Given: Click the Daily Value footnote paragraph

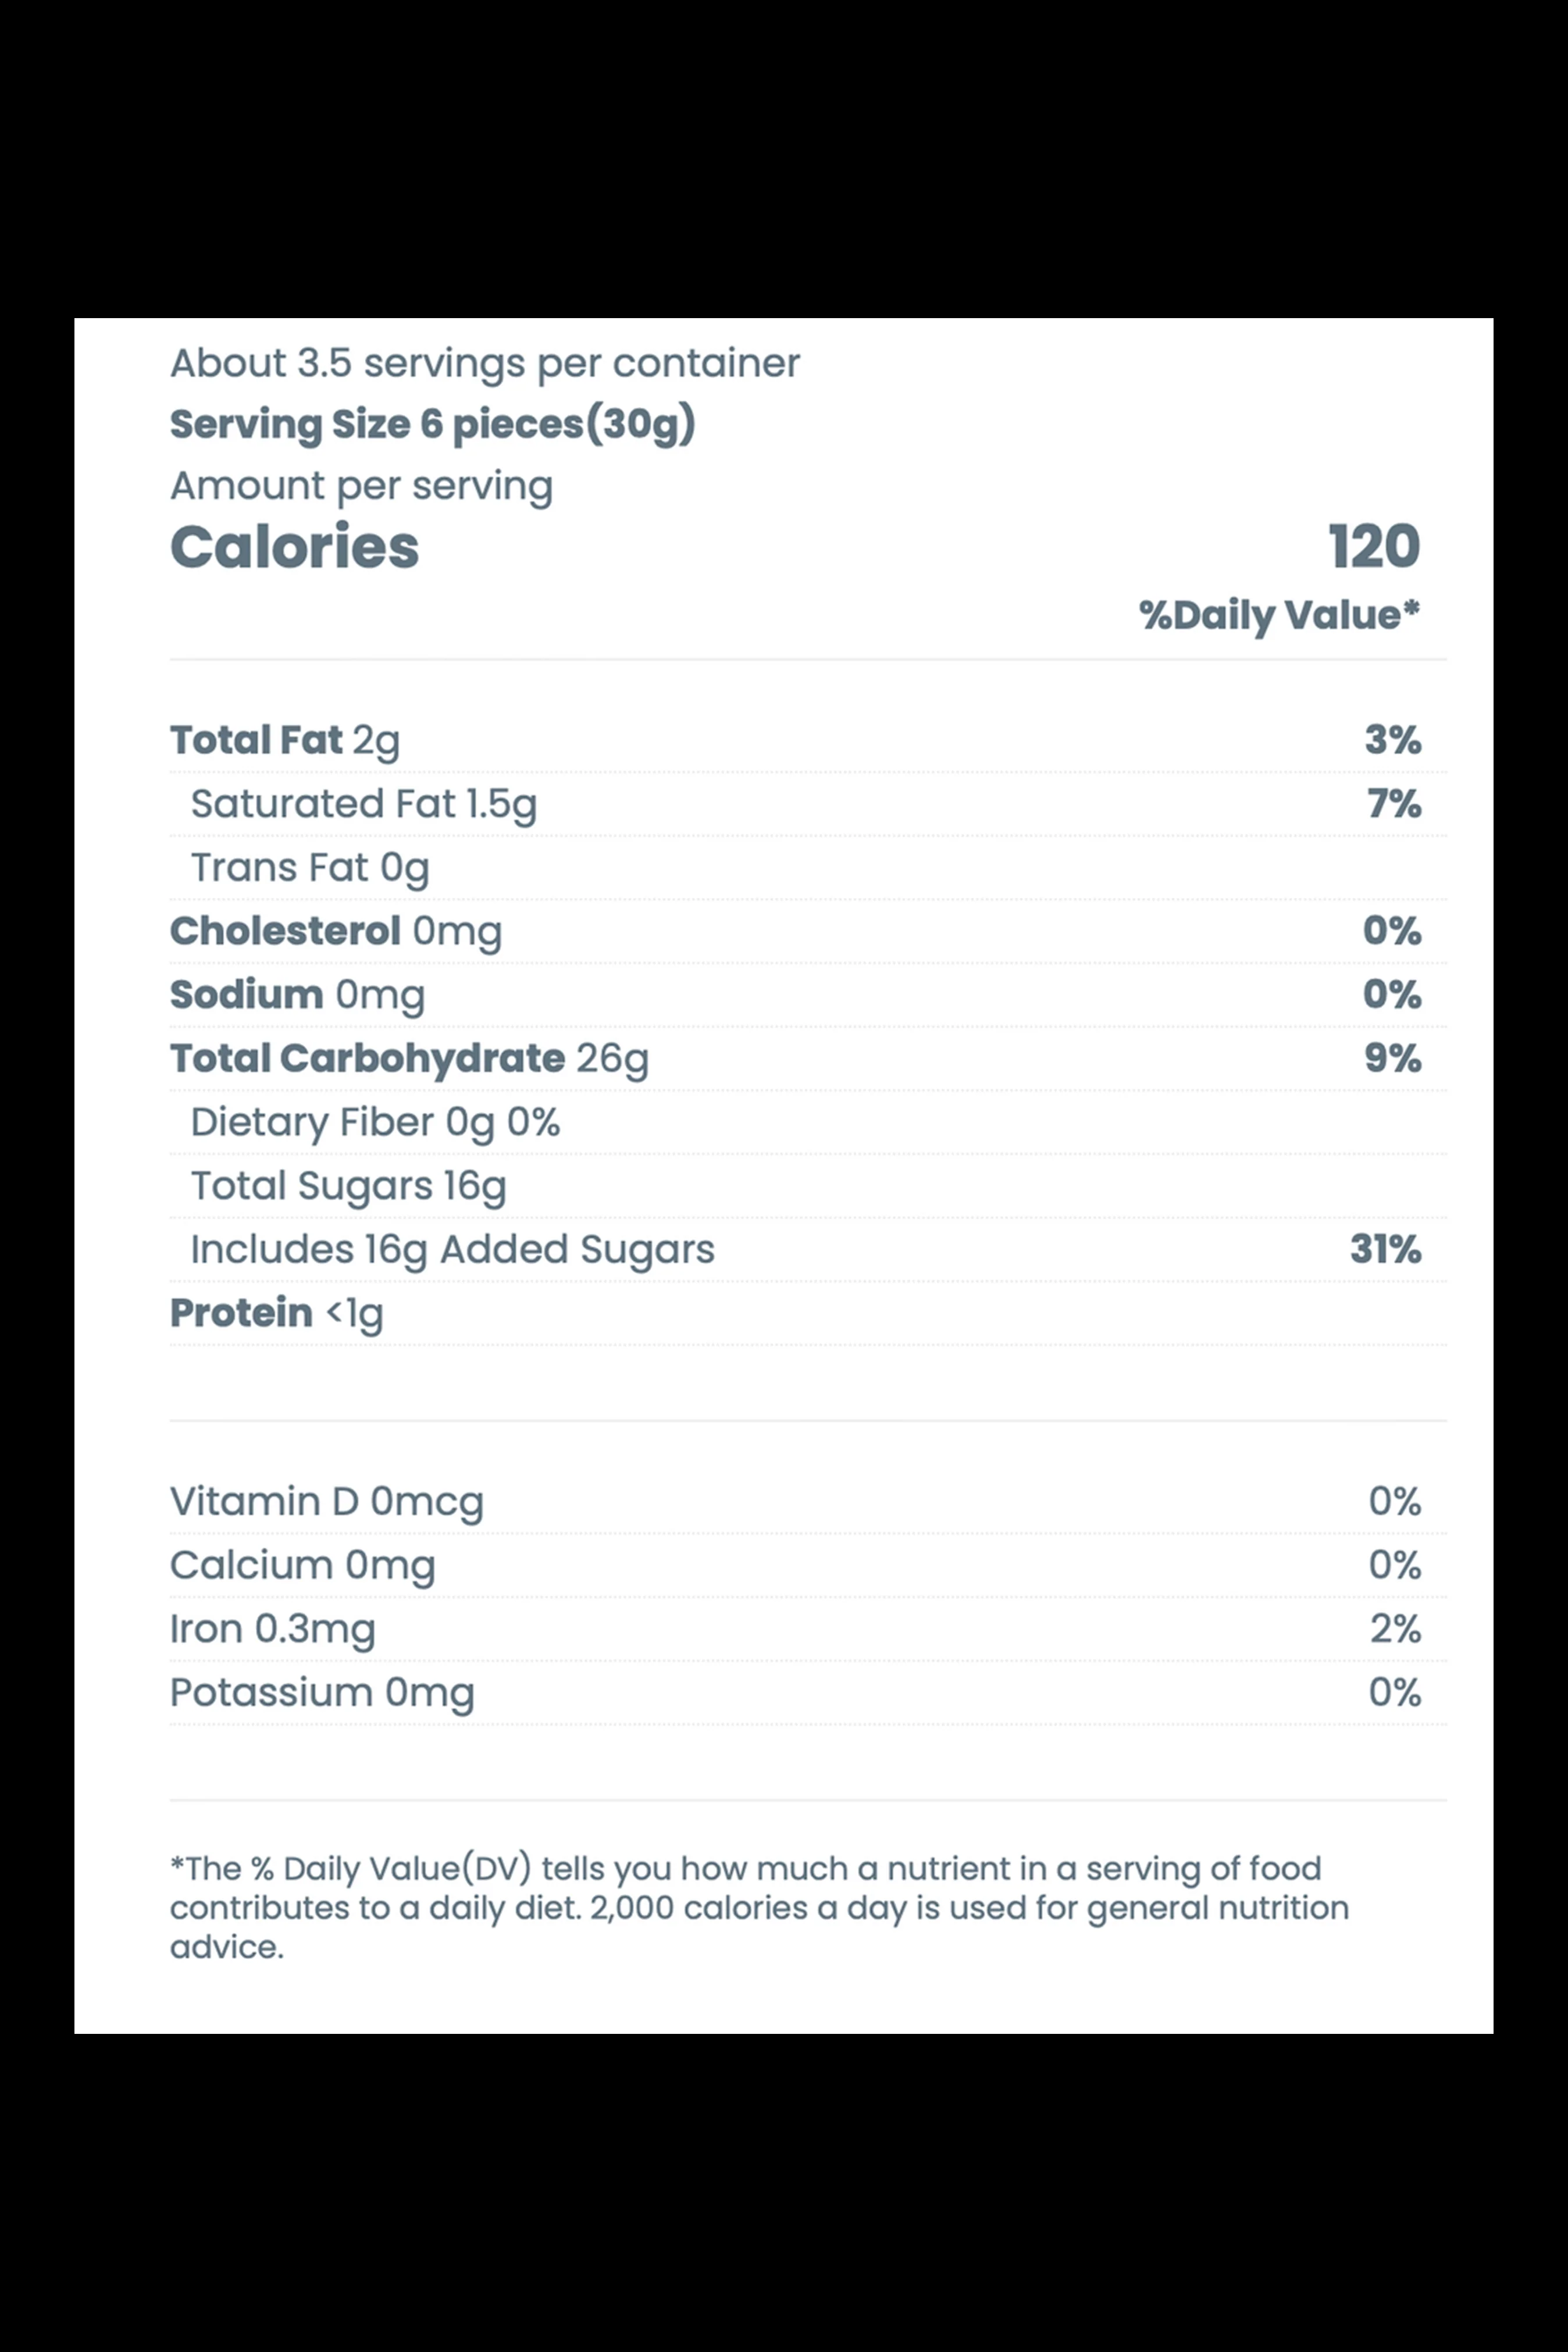Looking at the screenshot, I should pyautogui.click(x=760, y=1907).
